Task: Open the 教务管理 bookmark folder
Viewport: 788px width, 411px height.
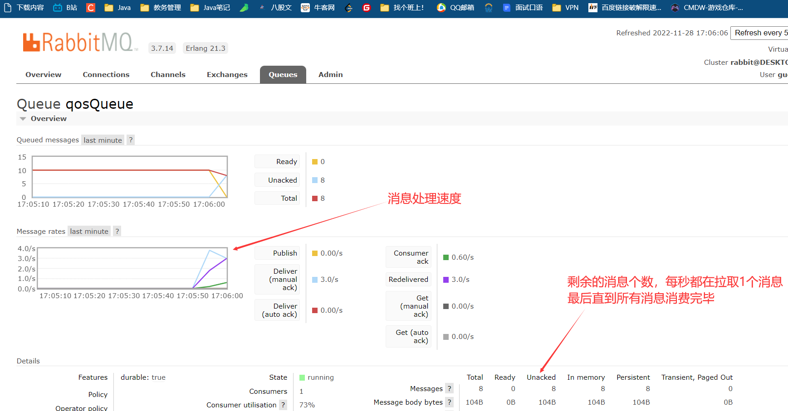Action: tap(161, 8)
